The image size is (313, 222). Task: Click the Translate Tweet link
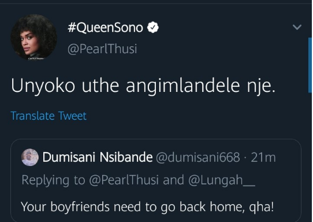[x=49, y=116]
